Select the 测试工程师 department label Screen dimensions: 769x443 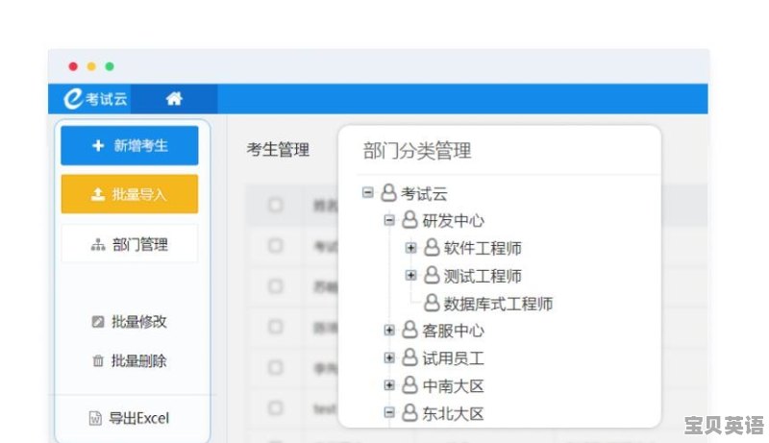(483, 276)
